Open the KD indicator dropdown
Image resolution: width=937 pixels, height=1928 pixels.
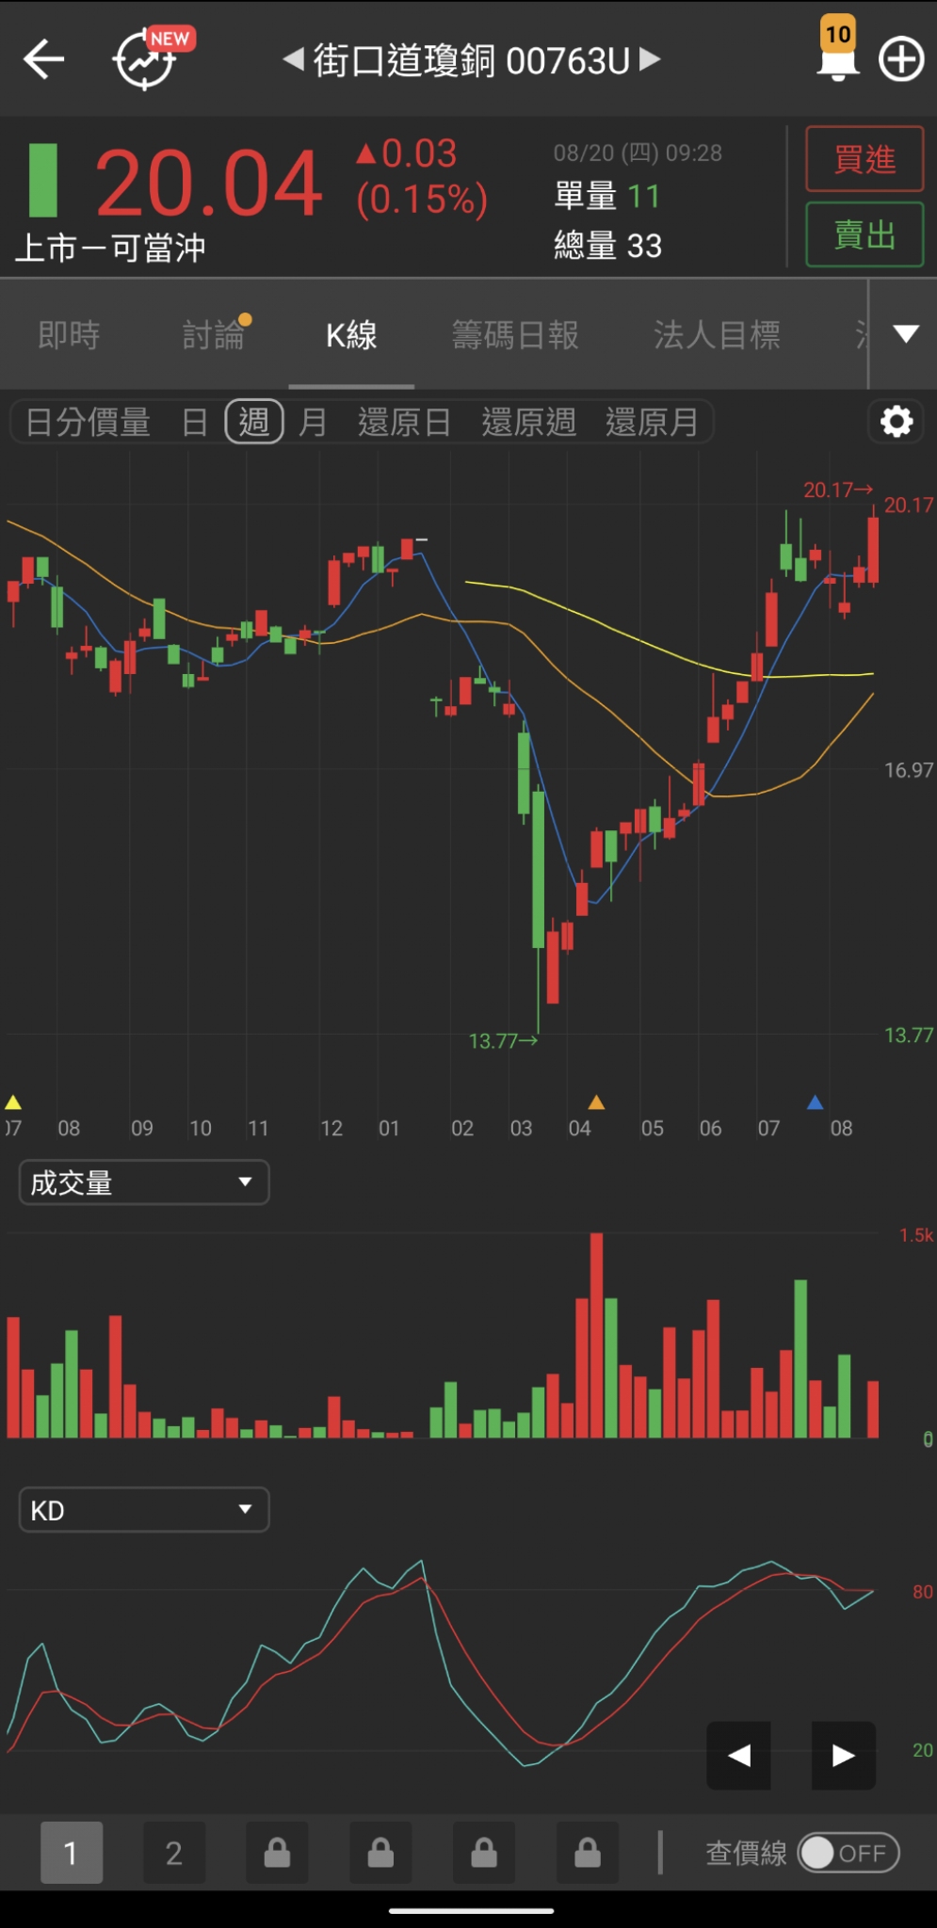144,1510
